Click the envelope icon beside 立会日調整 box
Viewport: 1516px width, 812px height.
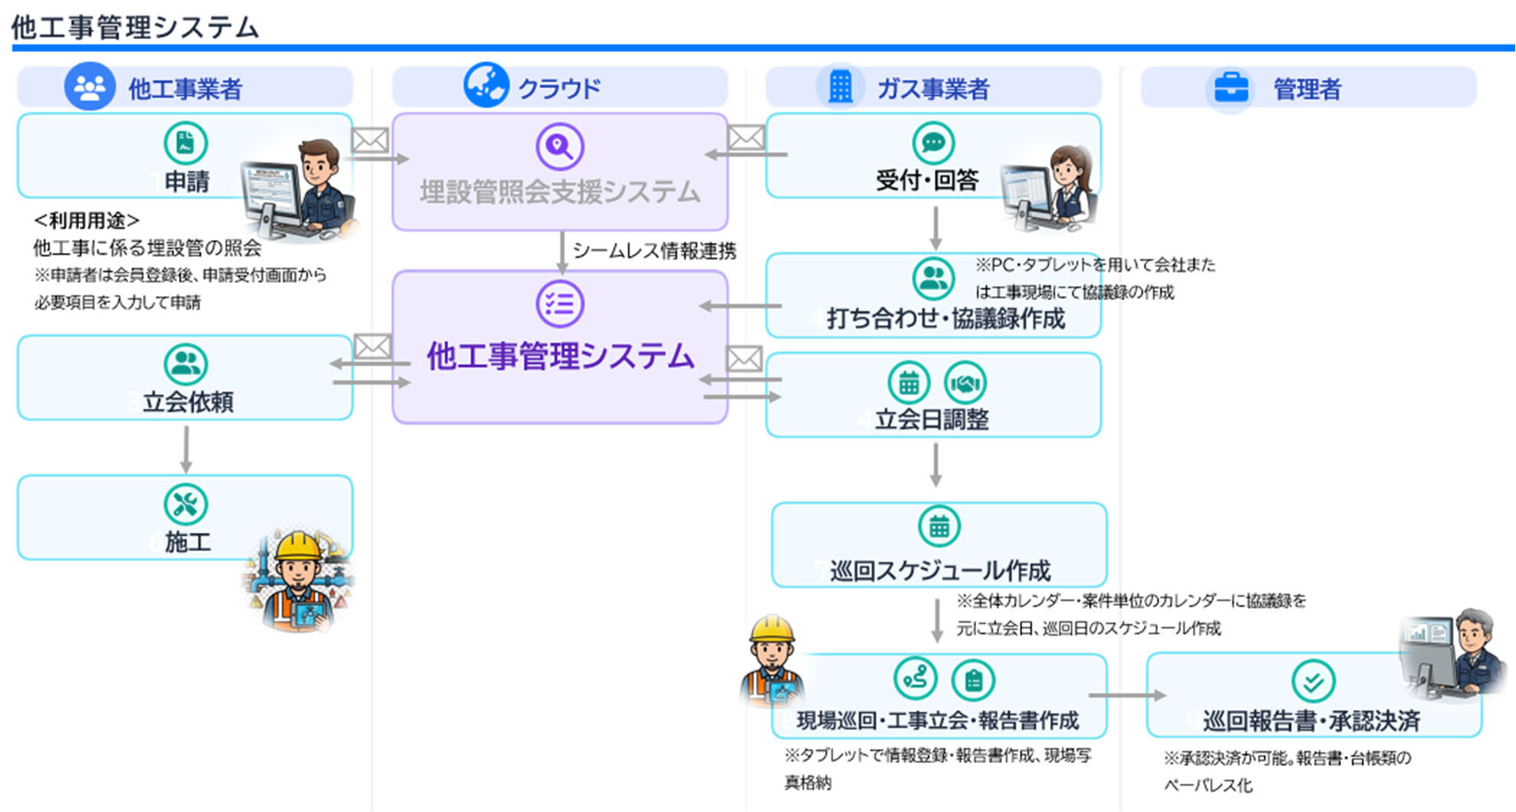click(x=744, y=358)
